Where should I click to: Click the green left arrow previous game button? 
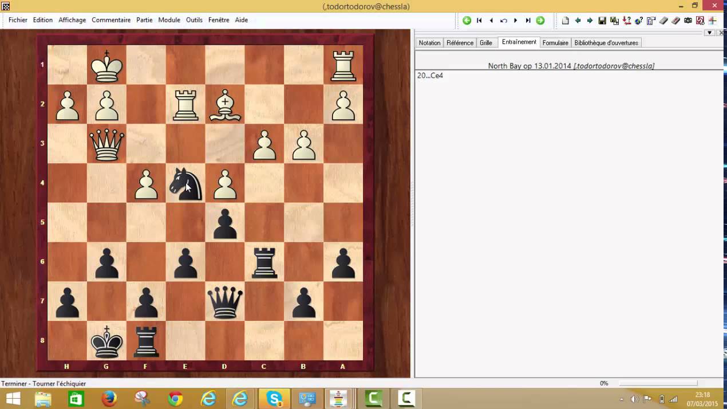[x=467, y=21]
